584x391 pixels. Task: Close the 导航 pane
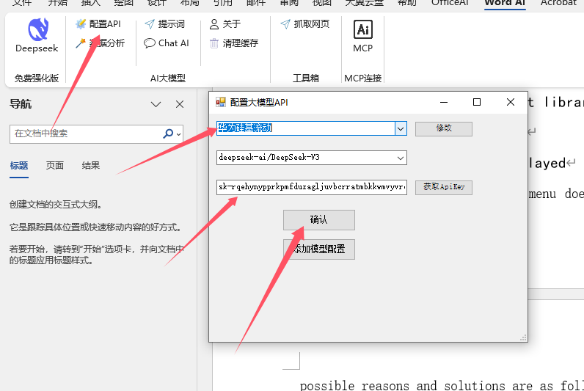tap(180, 104)
